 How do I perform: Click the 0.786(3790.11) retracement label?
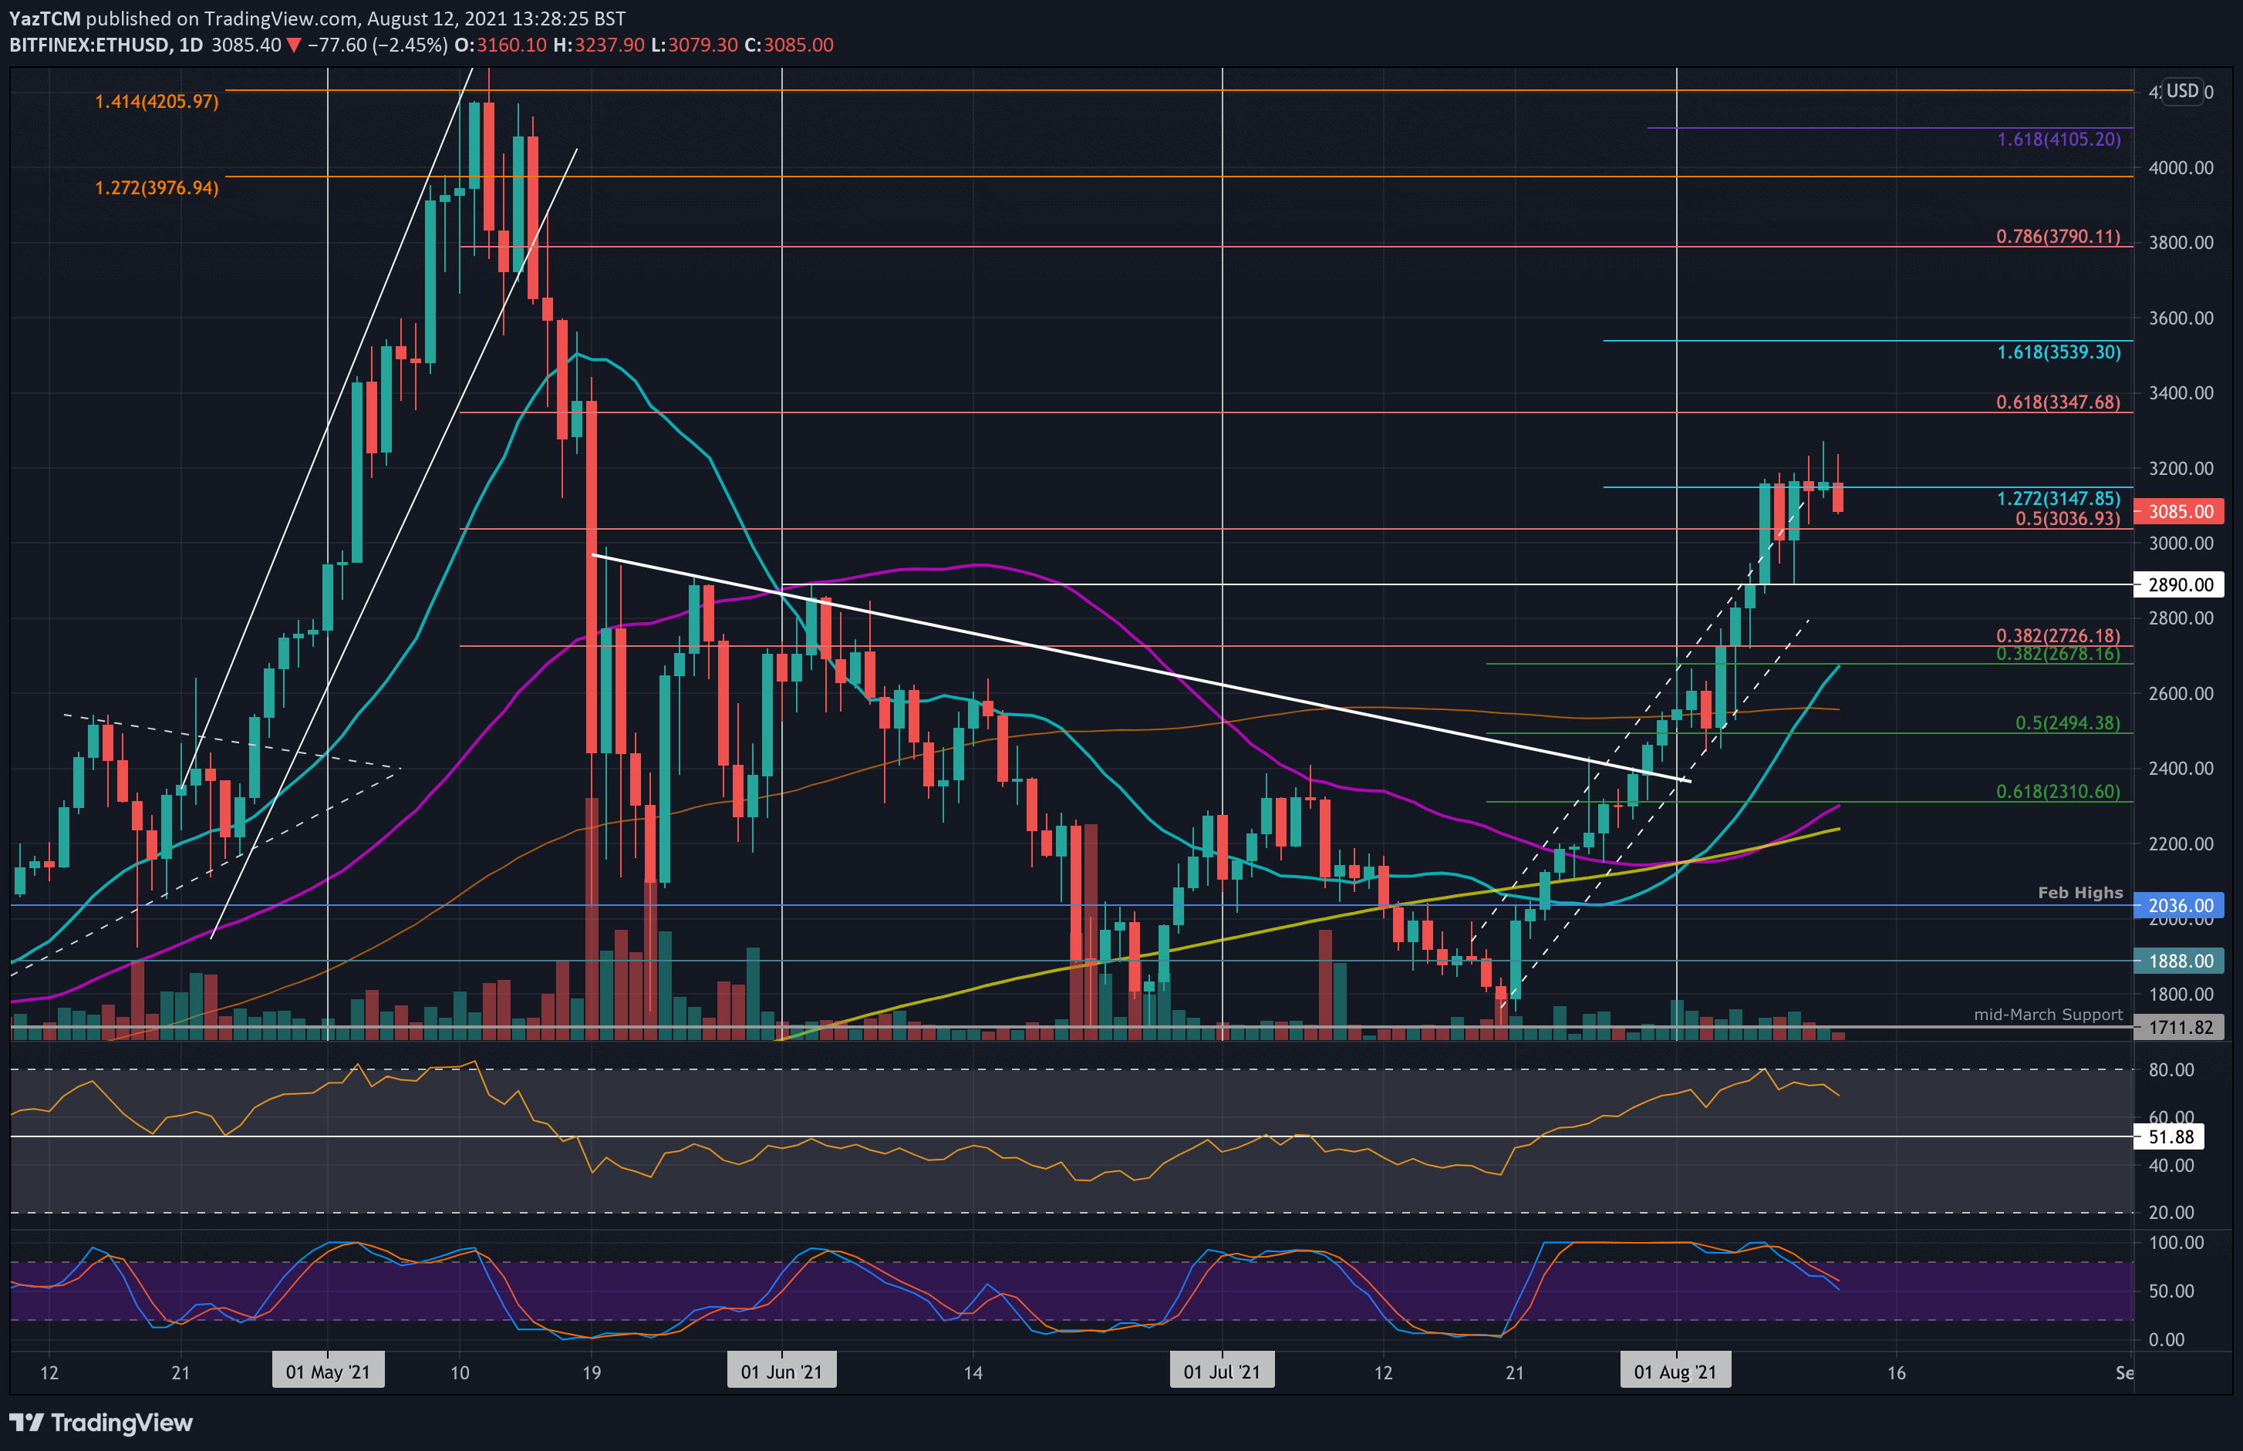(x=2059, y=237)
